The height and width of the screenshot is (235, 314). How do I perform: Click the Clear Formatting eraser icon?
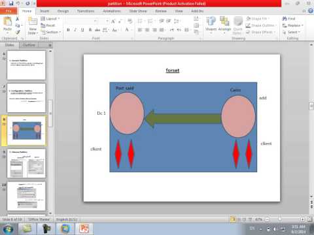pos(130,21)
